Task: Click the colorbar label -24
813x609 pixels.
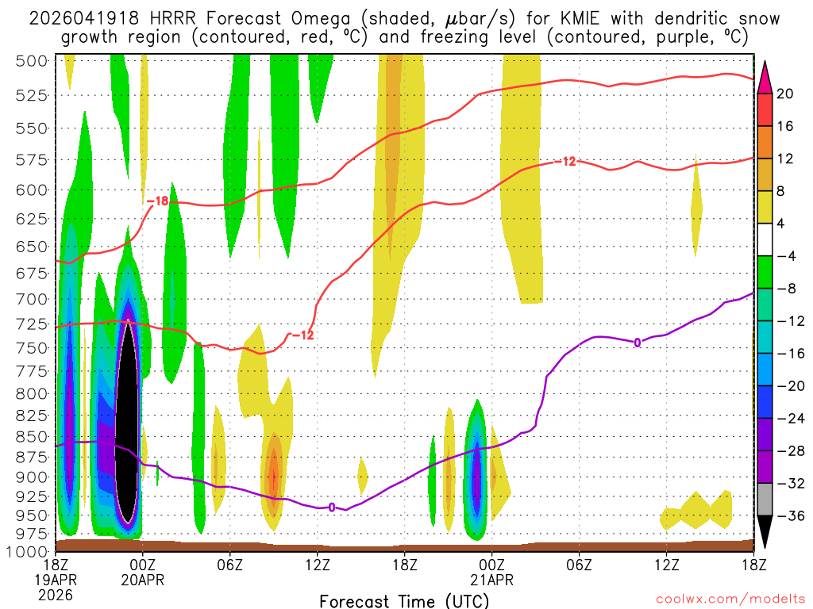Action: [x=791, y=419]
